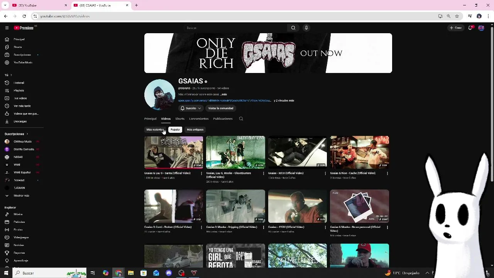Play Gsaias & Lau G - Santa thumbnail

click(174, 152)
